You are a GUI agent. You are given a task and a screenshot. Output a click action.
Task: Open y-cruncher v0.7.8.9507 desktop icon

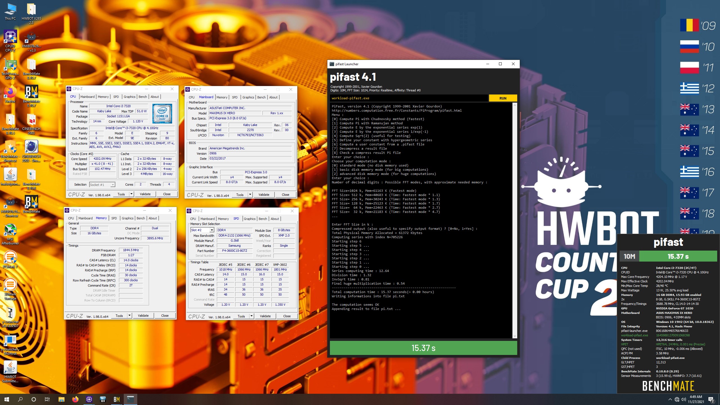coord(10,317)
